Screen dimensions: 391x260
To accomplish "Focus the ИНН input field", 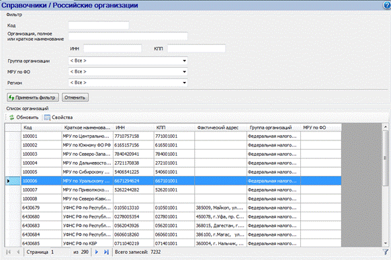I will (112, 48).
